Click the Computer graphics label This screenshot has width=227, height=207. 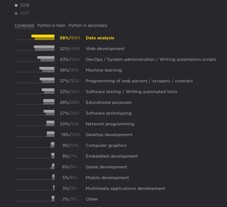(x=106, y=146)
